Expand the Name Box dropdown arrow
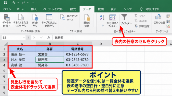Screen dimensions: 172x96 click(24, 37)
